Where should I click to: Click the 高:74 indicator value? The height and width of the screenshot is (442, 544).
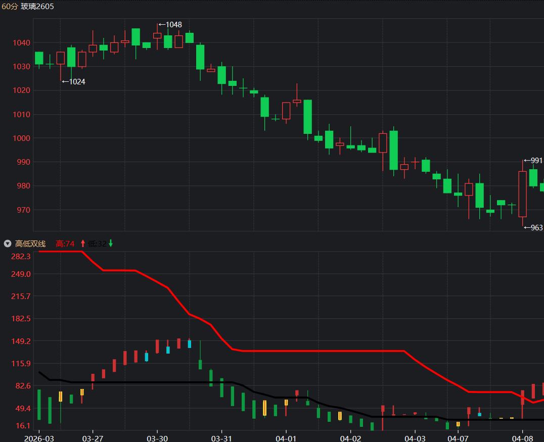point(65,243)
